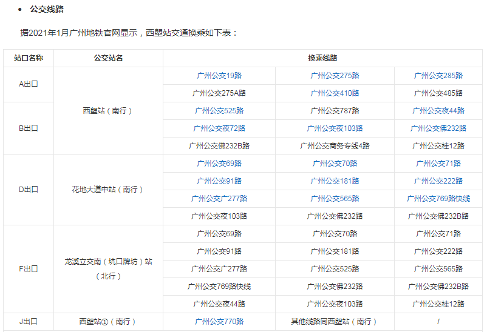Open the 广州公交285路 bus route link
The width and height of the screenshot is (487, 332).
coord(438,76)
